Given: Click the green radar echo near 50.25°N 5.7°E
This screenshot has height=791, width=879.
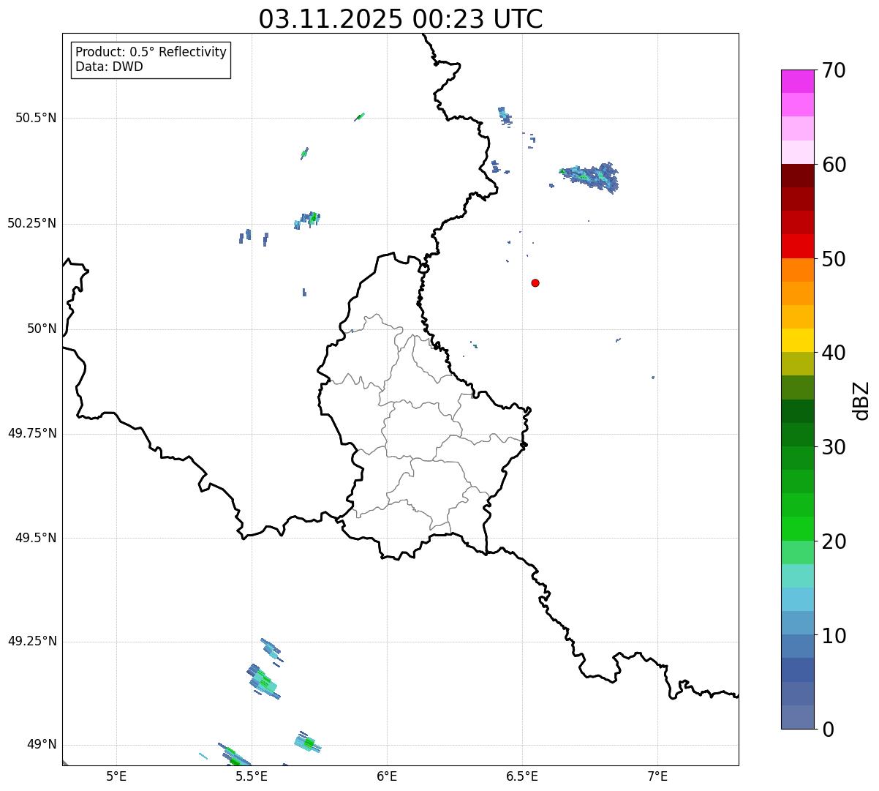Looking at the screenshot, I should [x=313, y=217].
